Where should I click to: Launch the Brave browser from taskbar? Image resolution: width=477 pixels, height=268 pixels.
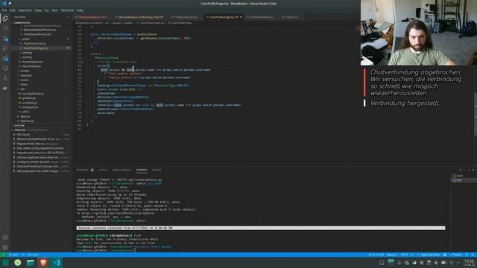coord(43,263)
